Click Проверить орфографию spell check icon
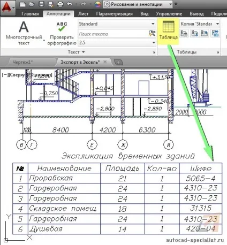Screen dimensions: 227x245 [62, 27]
